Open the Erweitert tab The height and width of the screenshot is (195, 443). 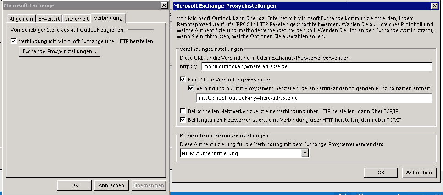[x=49, y=19]
